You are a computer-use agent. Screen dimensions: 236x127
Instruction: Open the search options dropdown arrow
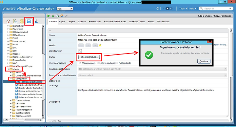[x=230, y=9]
